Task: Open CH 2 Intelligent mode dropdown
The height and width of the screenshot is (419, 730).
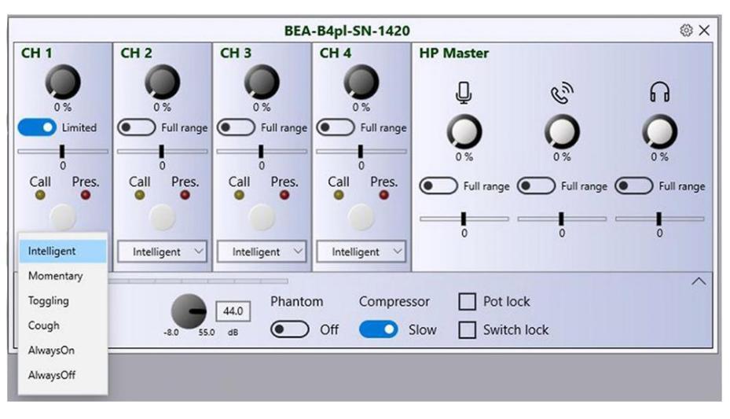Action: click(x=162, y=252)
